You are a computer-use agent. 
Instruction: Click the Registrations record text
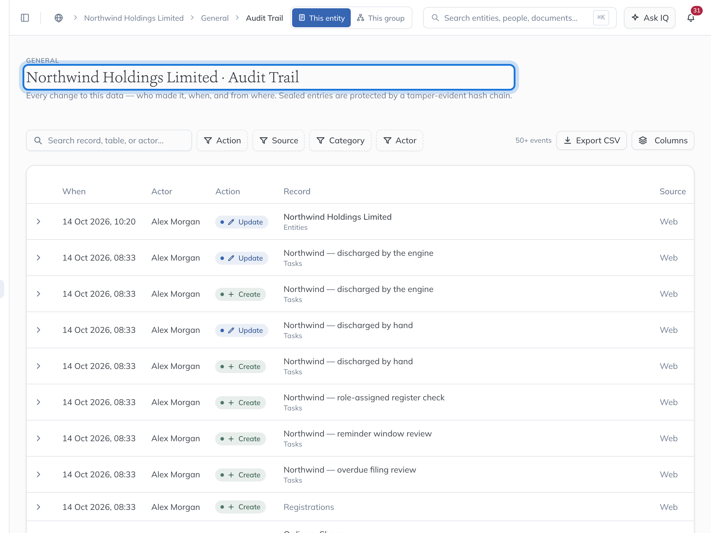[x=309, y=507]
